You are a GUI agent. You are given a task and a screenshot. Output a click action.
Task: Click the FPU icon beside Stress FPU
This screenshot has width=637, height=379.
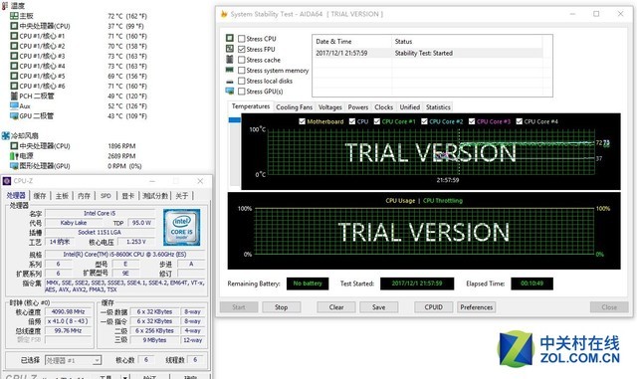click(230, 49)
